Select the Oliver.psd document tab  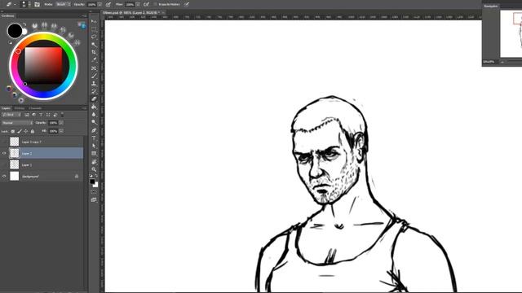130,13
